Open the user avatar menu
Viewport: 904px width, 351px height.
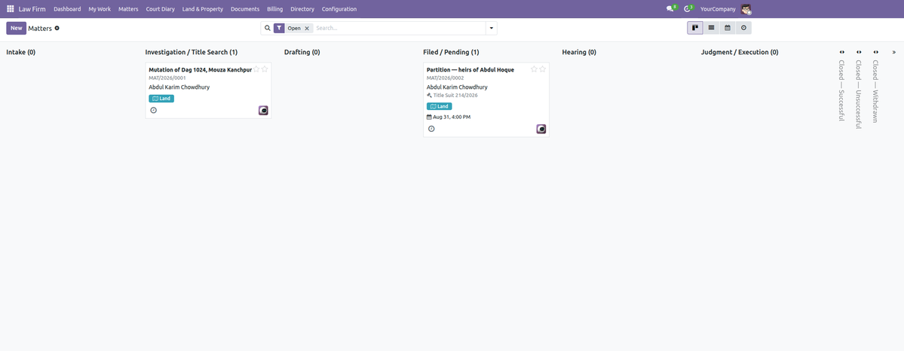(x=746, y=9)
